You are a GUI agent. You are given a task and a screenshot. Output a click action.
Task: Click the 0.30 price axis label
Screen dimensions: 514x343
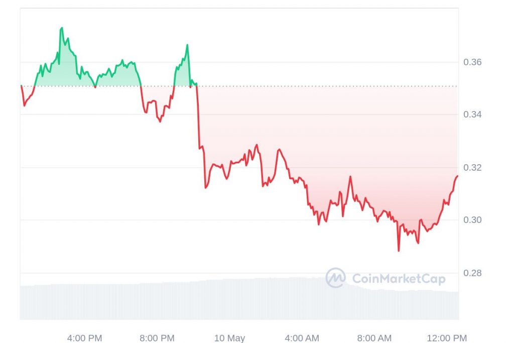(x=472, y=220)
